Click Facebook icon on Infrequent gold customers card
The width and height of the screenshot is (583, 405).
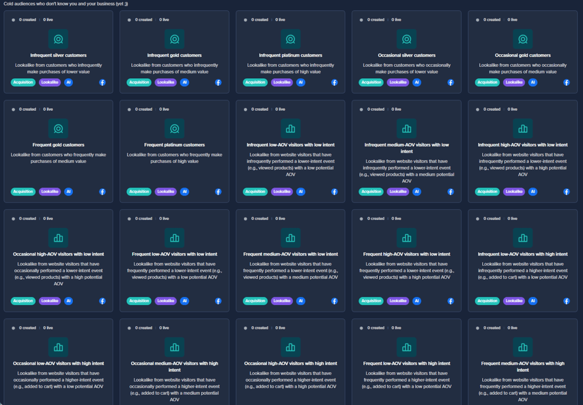tap(218, 83)
